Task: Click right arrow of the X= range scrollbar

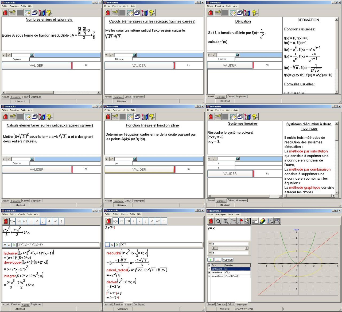Action: [247, 248]
